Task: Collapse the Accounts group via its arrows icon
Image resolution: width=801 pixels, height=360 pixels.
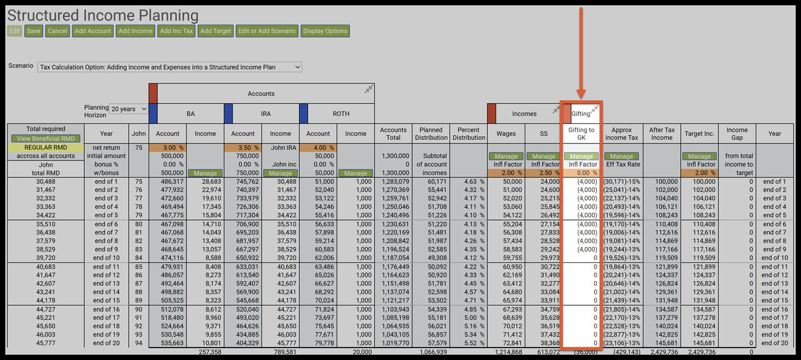Action: 369,89
